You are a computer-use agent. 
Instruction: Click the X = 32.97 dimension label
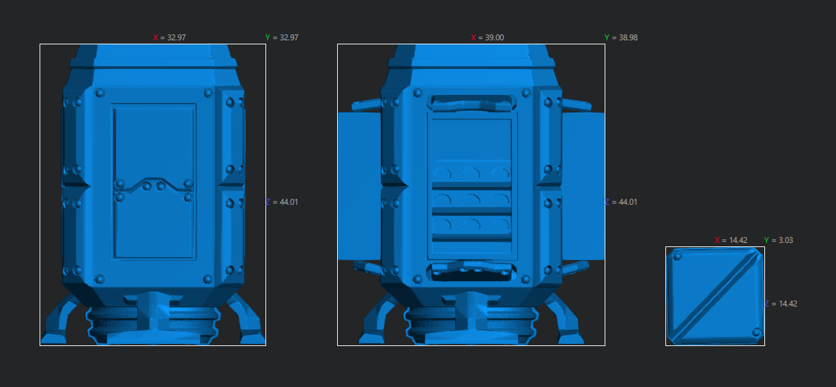(x=169, y=38)
